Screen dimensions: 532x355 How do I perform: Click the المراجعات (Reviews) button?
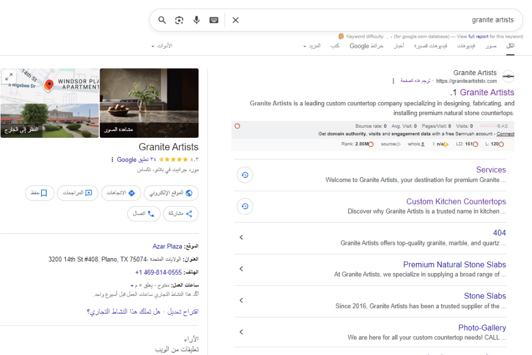click(x=77, y=193)
